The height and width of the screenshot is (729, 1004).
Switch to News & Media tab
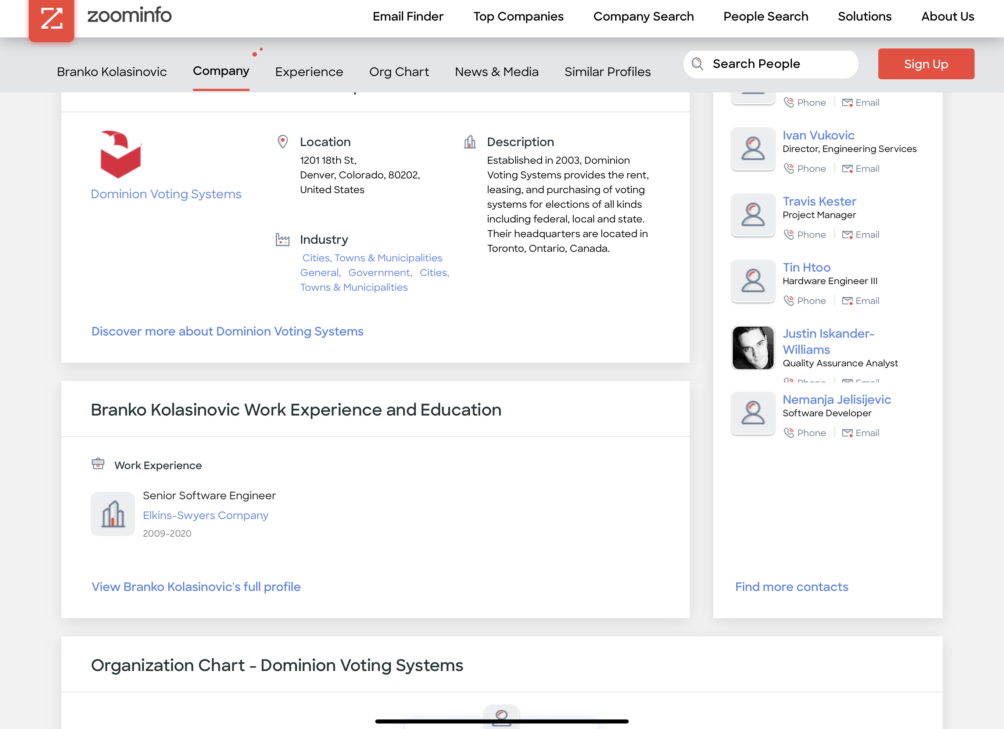(x=497, y=72)
